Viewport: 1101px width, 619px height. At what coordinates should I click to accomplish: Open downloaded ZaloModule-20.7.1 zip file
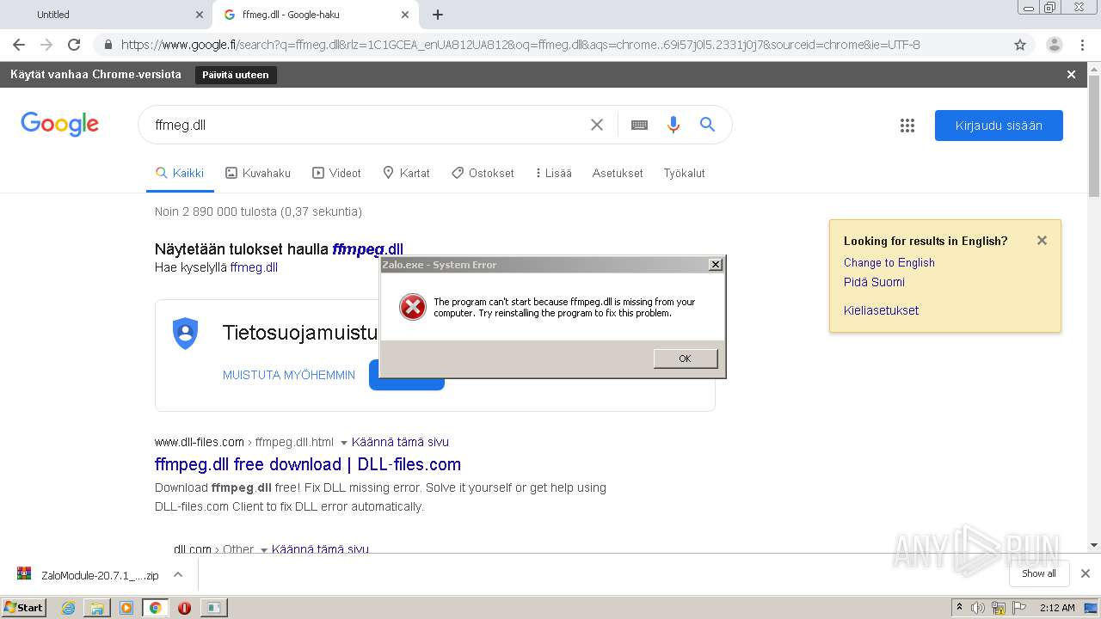tap(89, 575)
